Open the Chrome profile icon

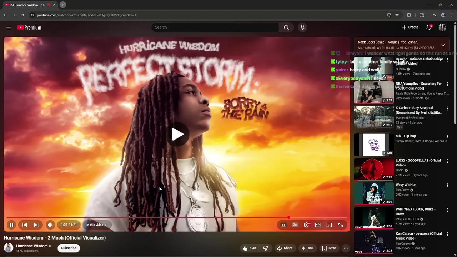pos(443,15)
